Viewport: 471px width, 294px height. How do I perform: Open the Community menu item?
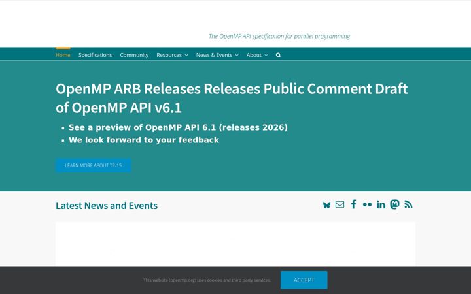coord(134,55)
